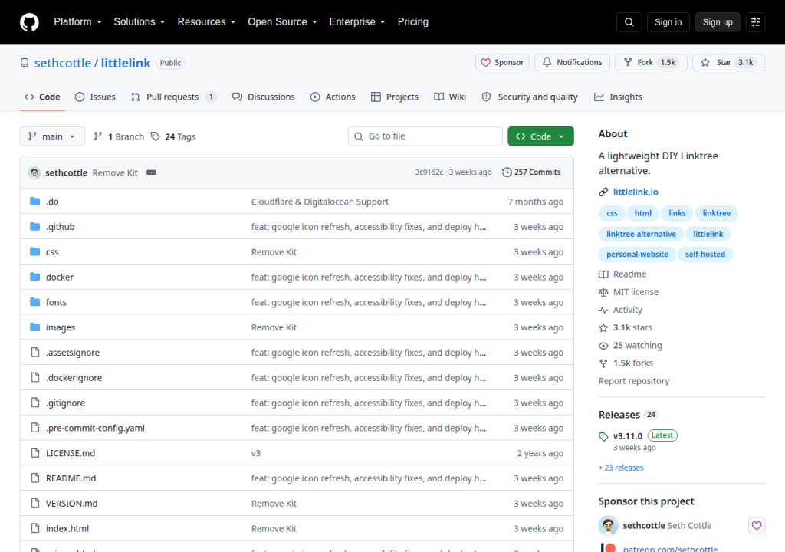The width and height of the screenshot is (785, 552).
Task: Open the Actions tab
Action: pyautogui.click(x=333, y=97)
